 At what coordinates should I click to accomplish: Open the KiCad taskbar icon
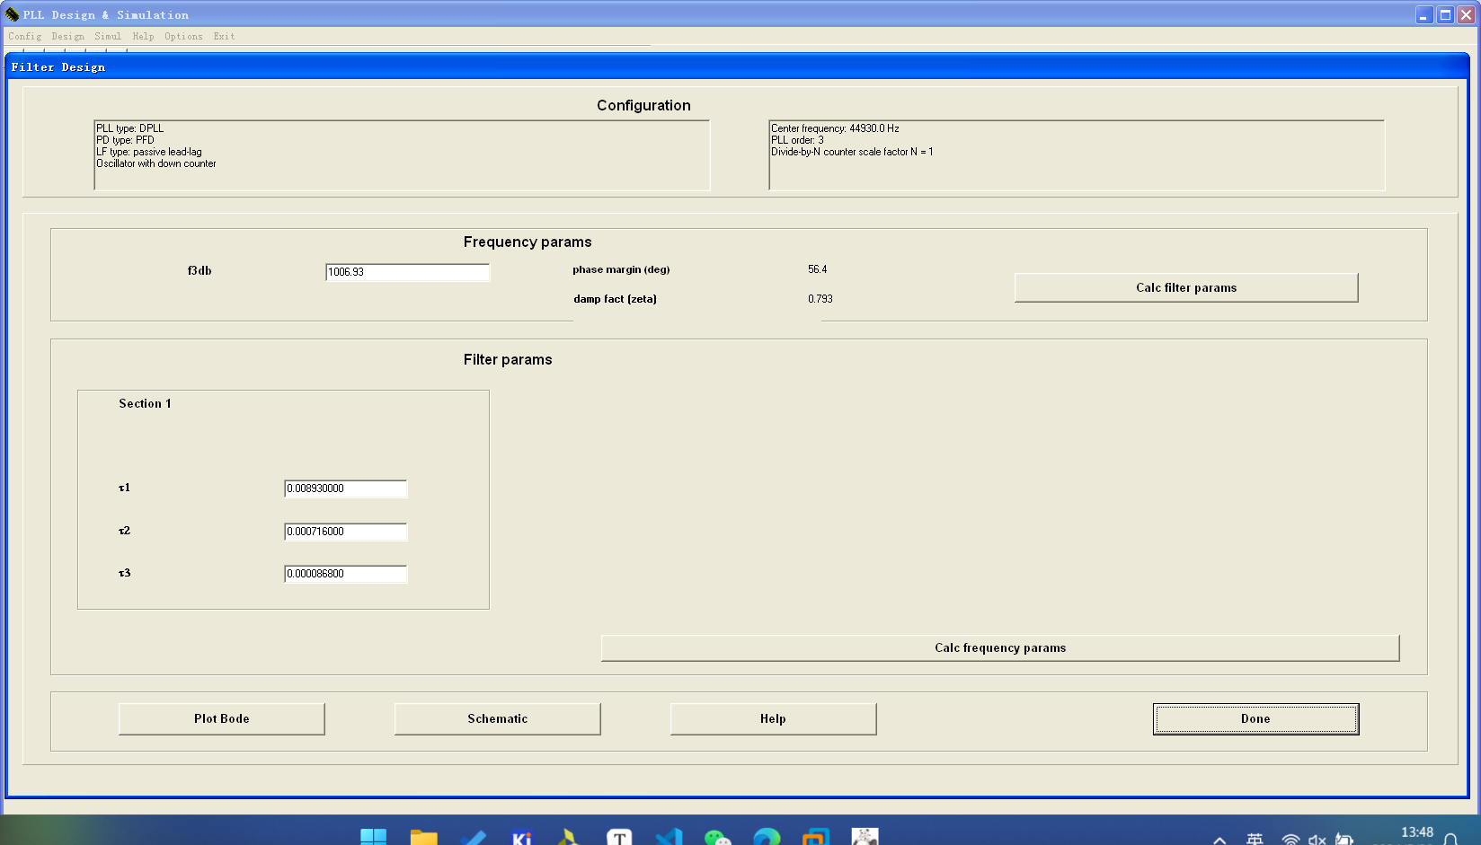pos(521,837)
